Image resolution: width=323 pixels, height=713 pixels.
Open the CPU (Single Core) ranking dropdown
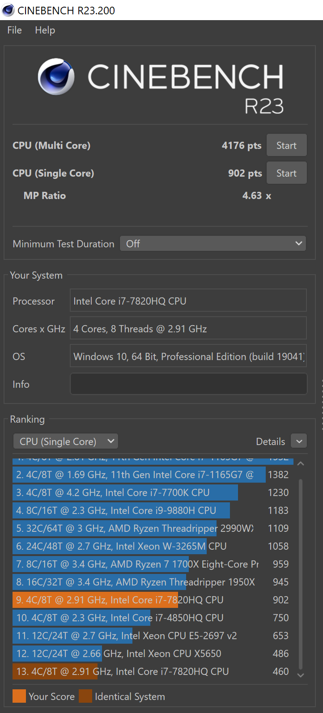65,441
